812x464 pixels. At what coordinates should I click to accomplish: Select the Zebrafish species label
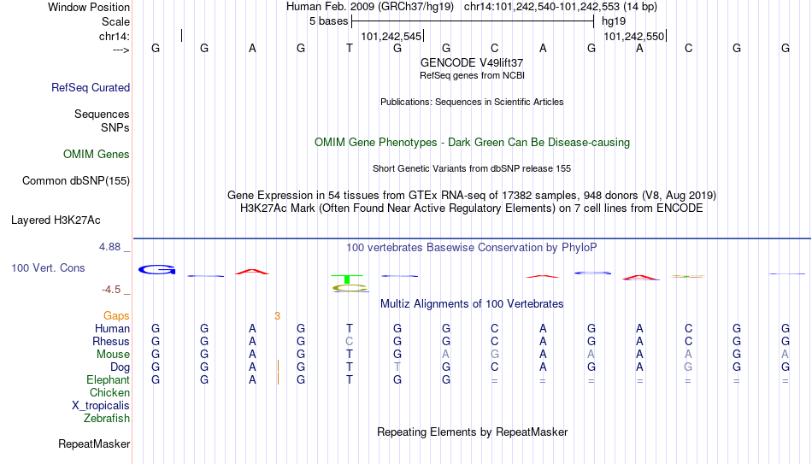click(x=107, y=418)
